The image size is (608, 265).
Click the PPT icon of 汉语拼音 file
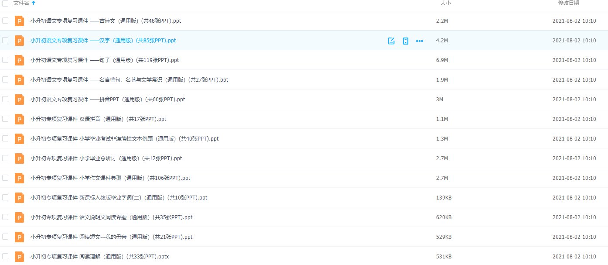(x=19, y=119)
